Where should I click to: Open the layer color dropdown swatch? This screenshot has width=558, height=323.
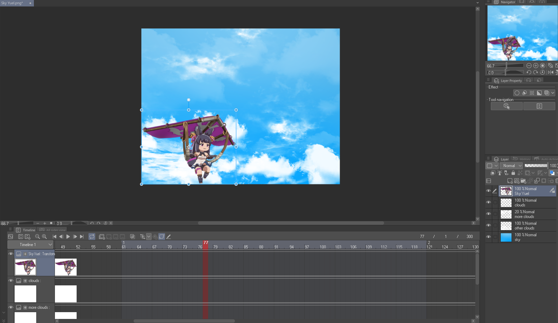[x=553, y=173]
